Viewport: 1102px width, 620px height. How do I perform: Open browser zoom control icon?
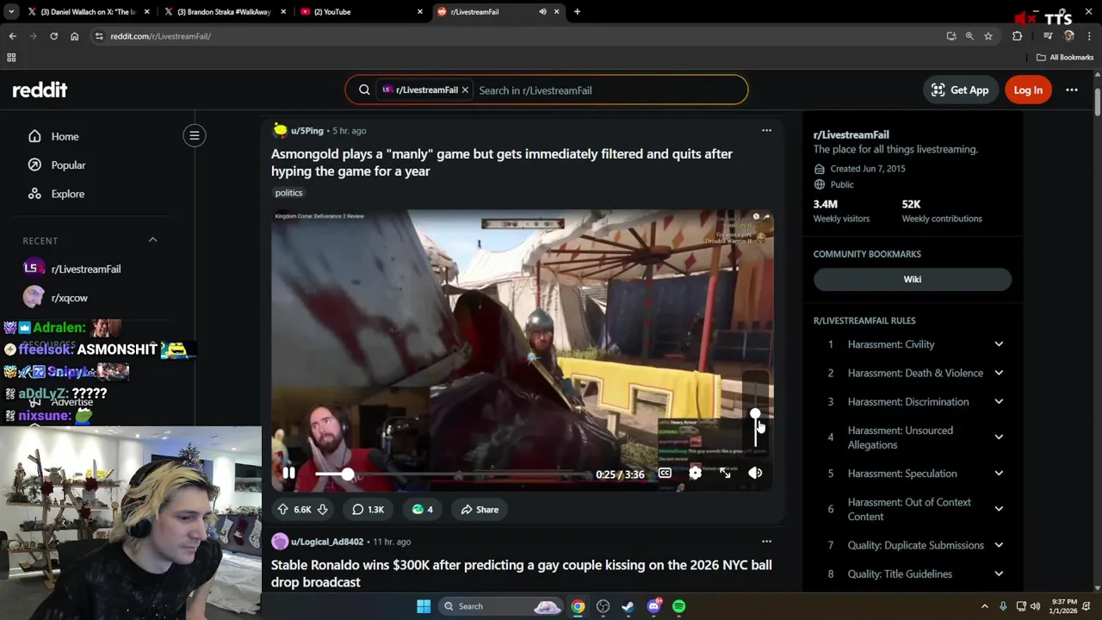coord(969,36)
